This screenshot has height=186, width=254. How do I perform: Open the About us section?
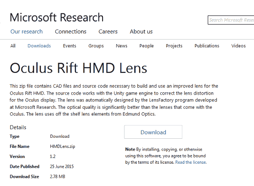tap(141, 31)
